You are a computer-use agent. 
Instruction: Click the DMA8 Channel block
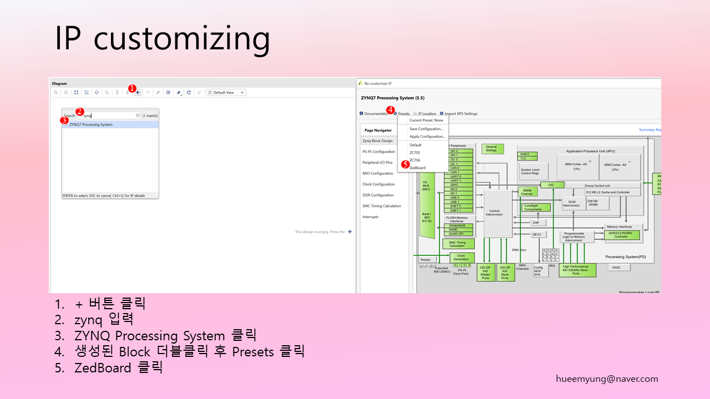528,192
